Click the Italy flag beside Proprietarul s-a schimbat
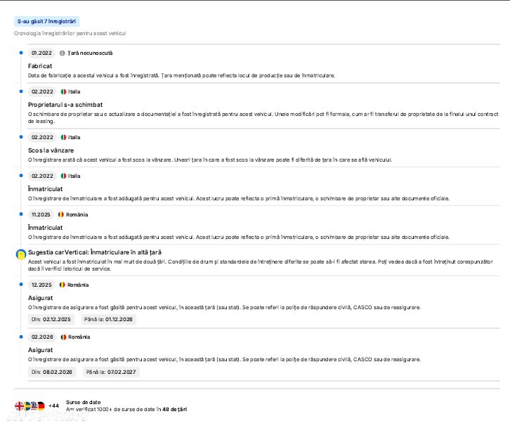The width and height of the screenshot is (510, 428). tap(63, 91)
